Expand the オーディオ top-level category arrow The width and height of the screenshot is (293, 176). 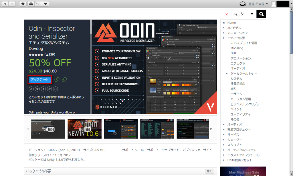pos(224,124)
